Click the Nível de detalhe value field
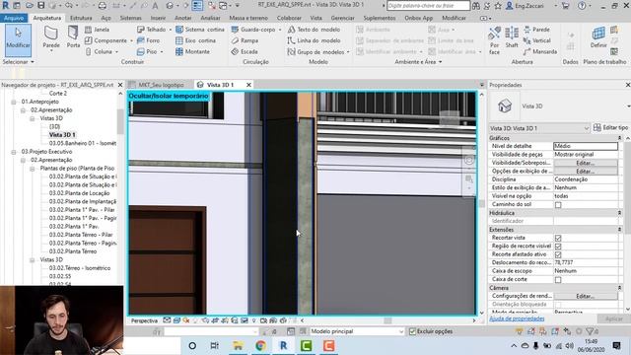Image resolution: width=631 pixels, height=355 pixels. point(586,146)
